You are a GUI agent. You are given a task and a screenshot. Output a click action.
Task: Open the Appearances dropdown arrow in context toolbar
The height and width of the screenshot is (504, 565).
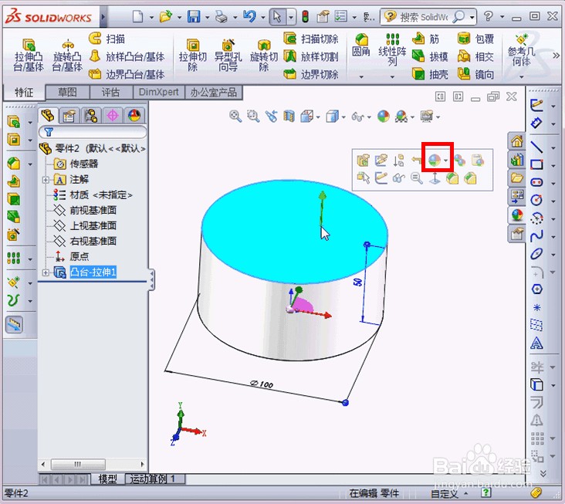pos(446,161)
